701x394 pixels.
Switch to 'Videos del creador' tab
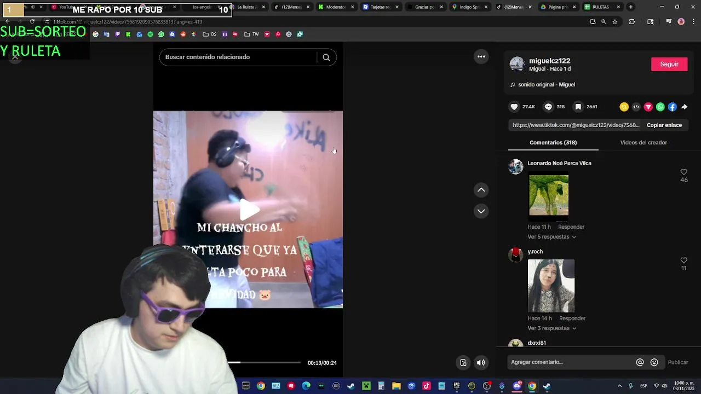[643, 142]
